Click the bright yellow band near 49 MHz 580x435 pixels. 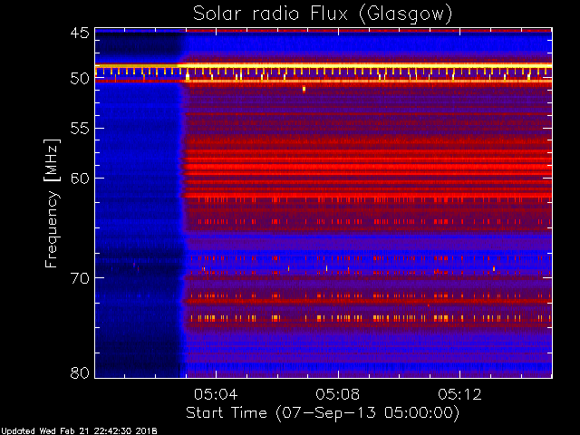324,66
